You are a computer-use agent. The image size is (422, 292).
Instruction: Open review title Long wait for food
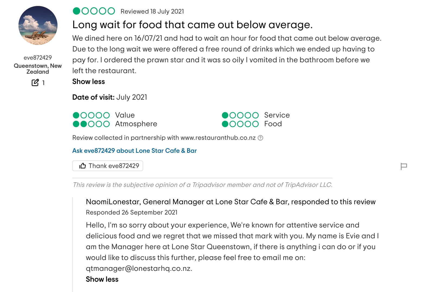tap(193, 25)
